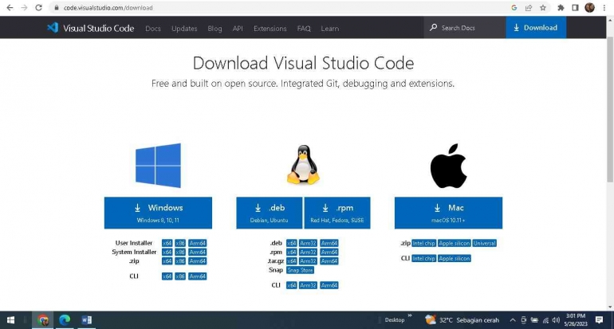Select User Installer Arm64 link

198,243
